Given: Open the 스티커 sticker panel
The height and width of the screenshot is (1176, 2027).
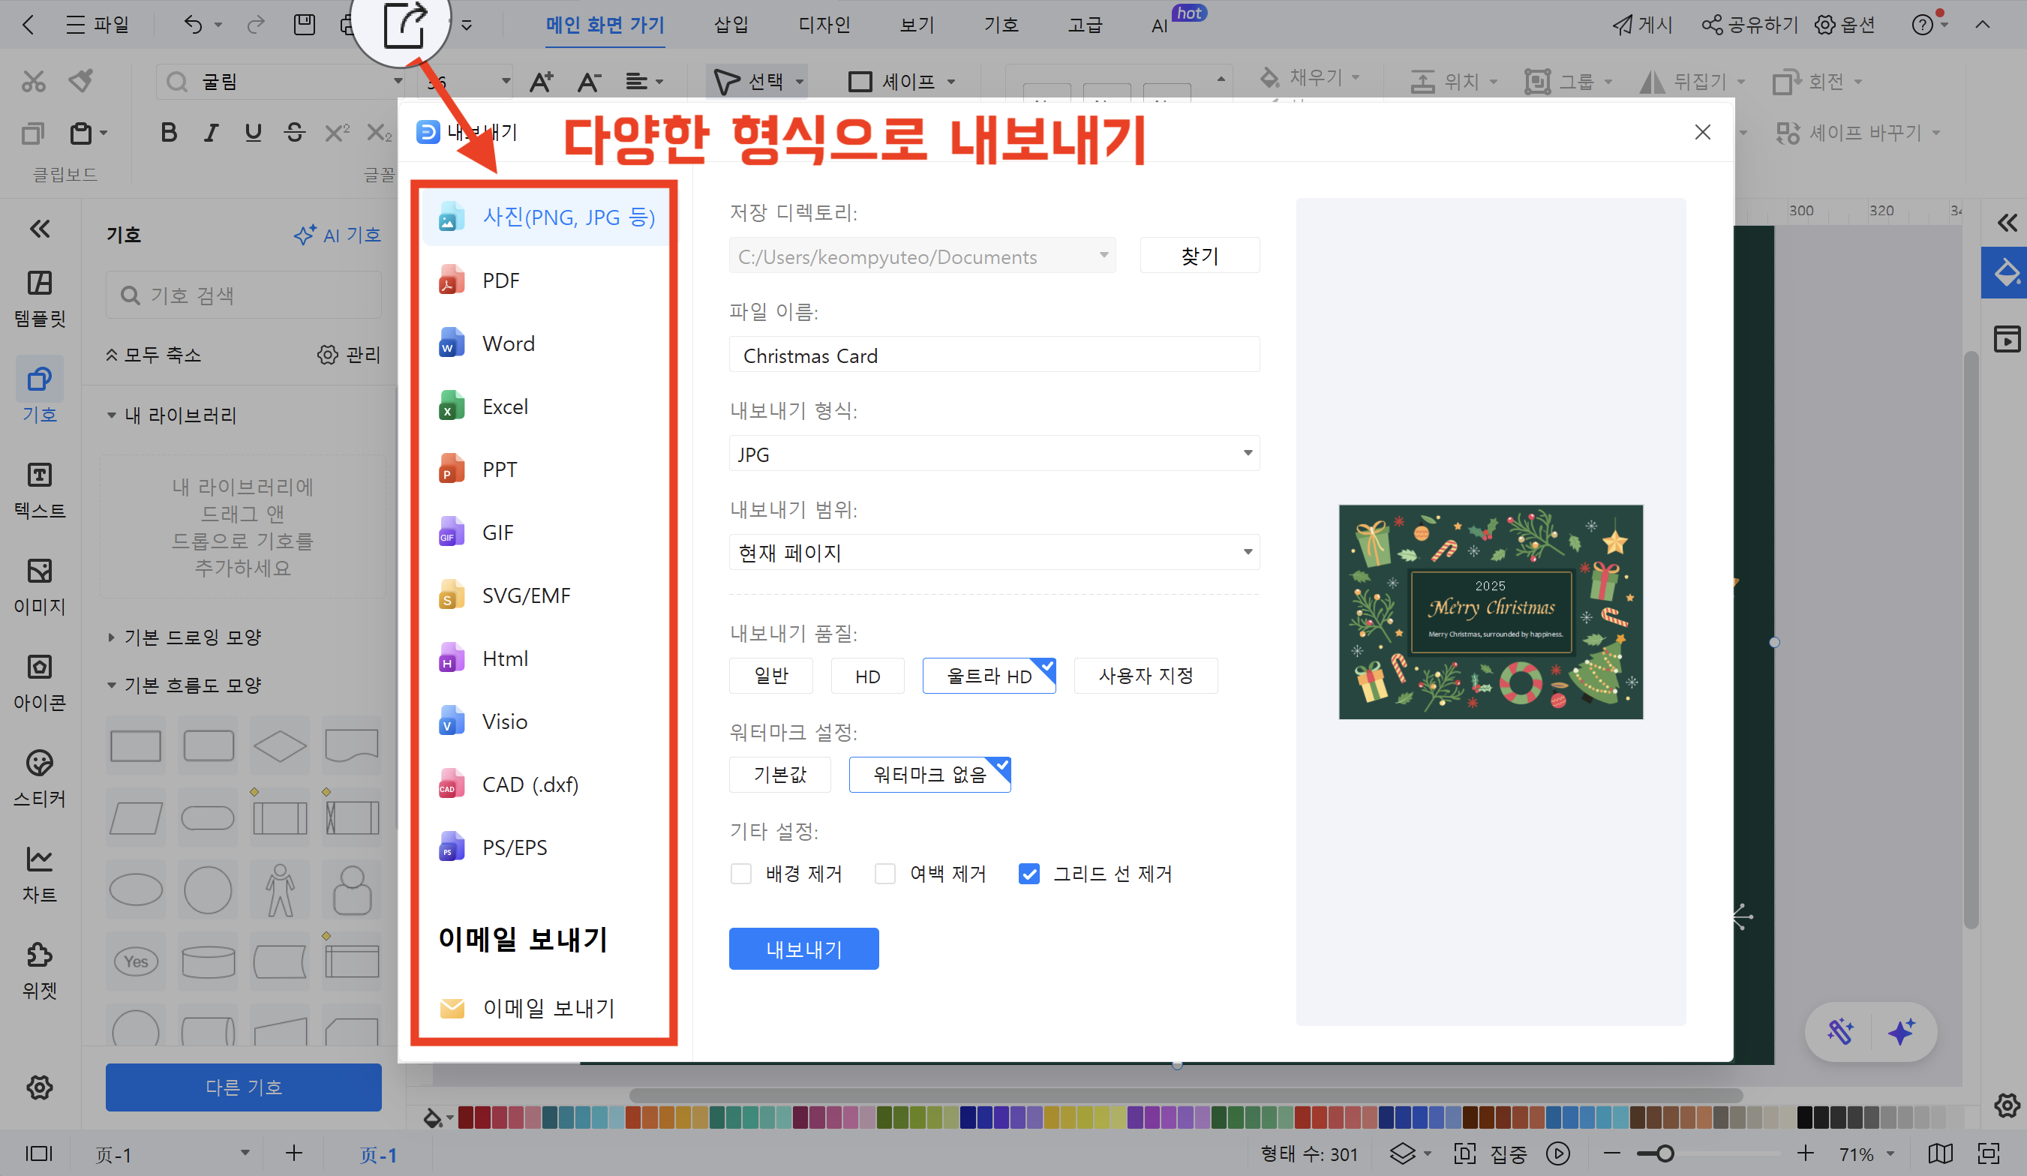Looking at the screenshot, I should pyautogui.click(x=40, y=778).
